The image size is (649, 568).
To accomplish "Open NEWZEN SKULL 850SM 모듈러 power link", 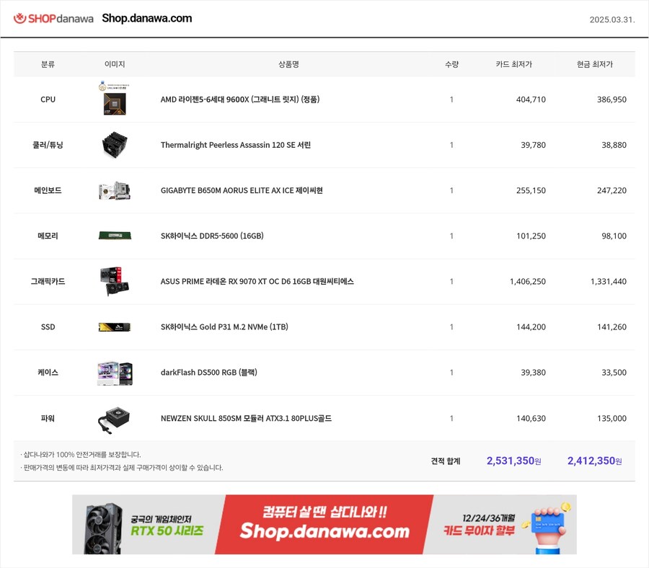I will pyautogui.click(x=247, y=418).
